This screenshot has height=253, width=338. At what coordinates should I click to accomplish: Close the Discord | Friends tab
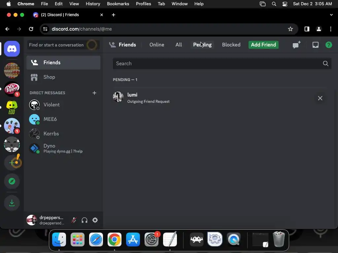point(102,15)
